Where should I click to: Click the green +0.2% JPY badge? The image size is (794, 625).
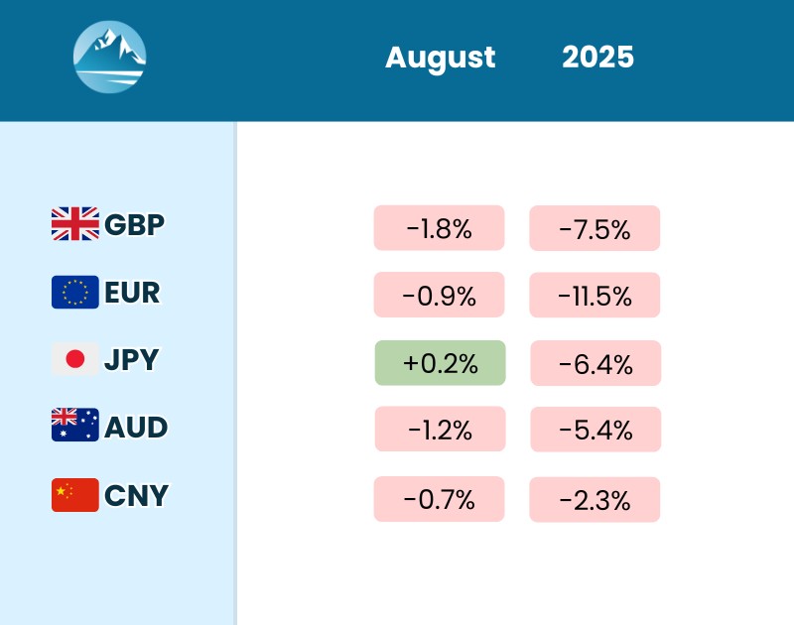click(x=440, y=363)
